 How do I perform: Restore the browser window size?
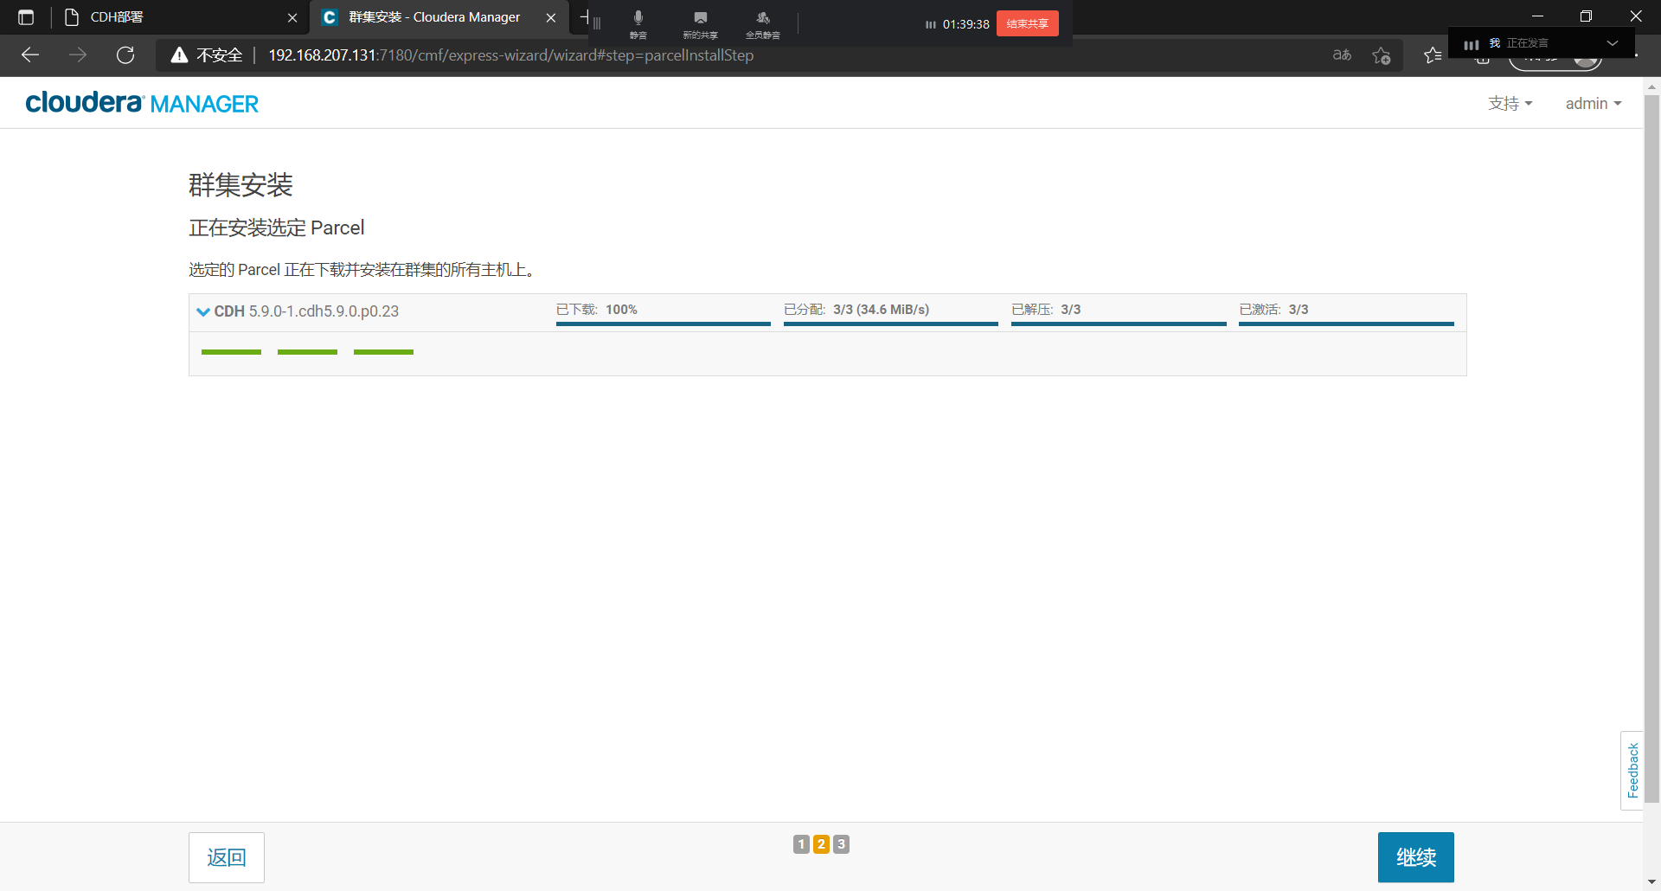[1586, 16]
